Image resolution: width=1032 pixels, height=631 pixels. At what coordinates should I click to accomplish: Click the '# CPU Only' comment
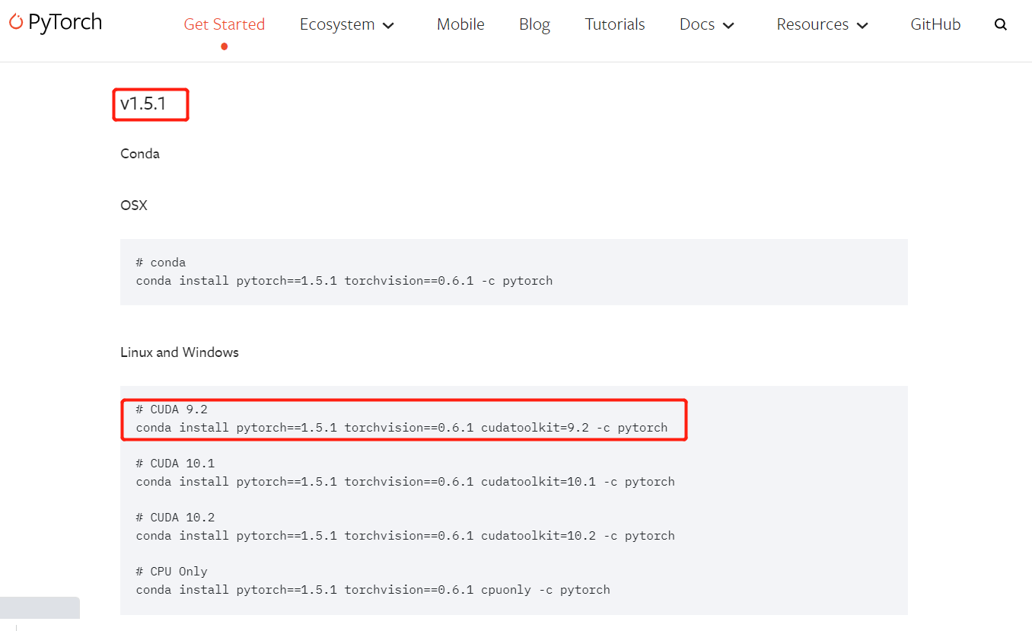click(172, 572)
